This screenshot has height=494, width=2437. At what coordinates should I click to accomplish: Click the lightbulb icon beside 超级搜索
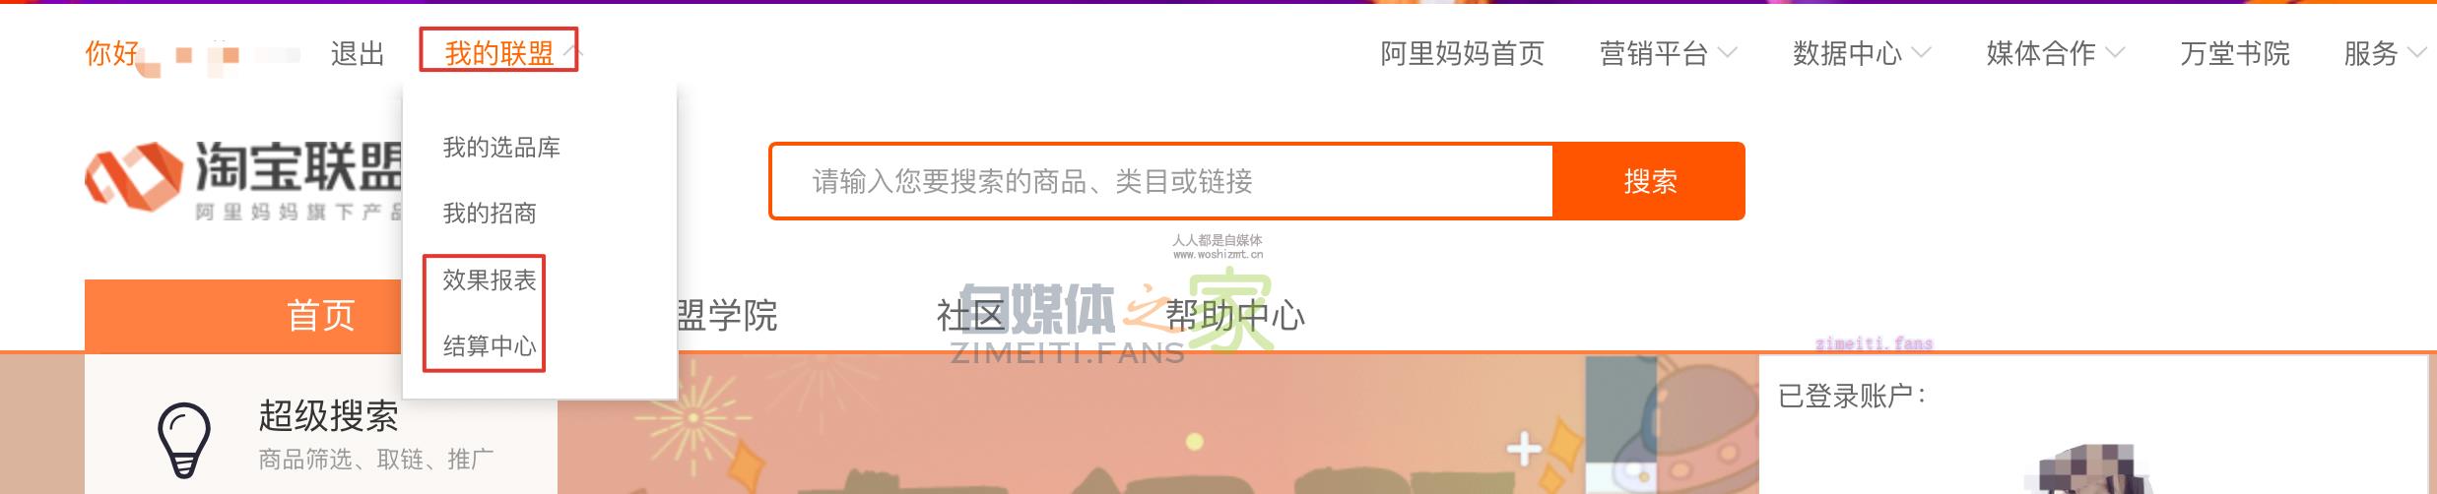184,440
